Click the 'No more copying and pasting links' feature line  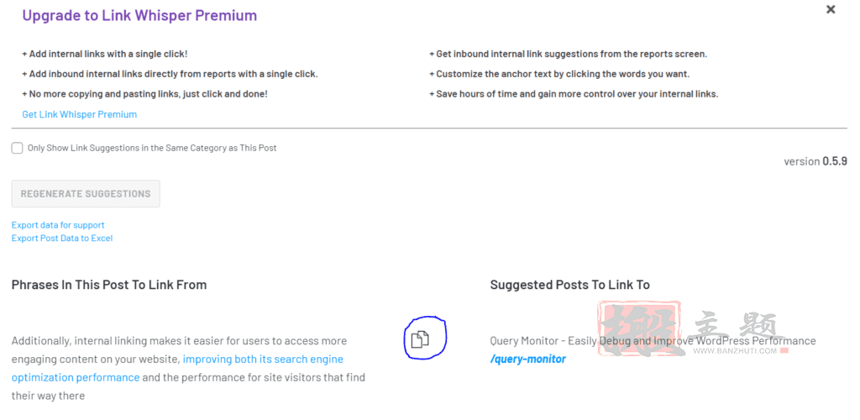click(x=144, y=94)
